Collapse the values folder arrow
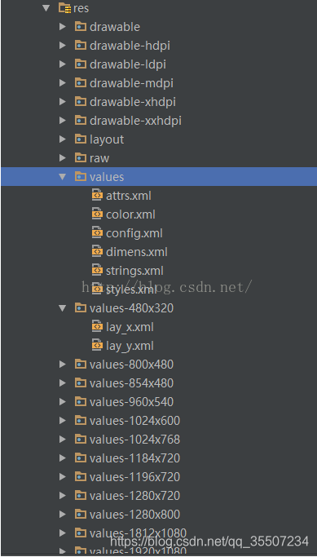This screenshot has height=557, width=317. tap(63, 176)
